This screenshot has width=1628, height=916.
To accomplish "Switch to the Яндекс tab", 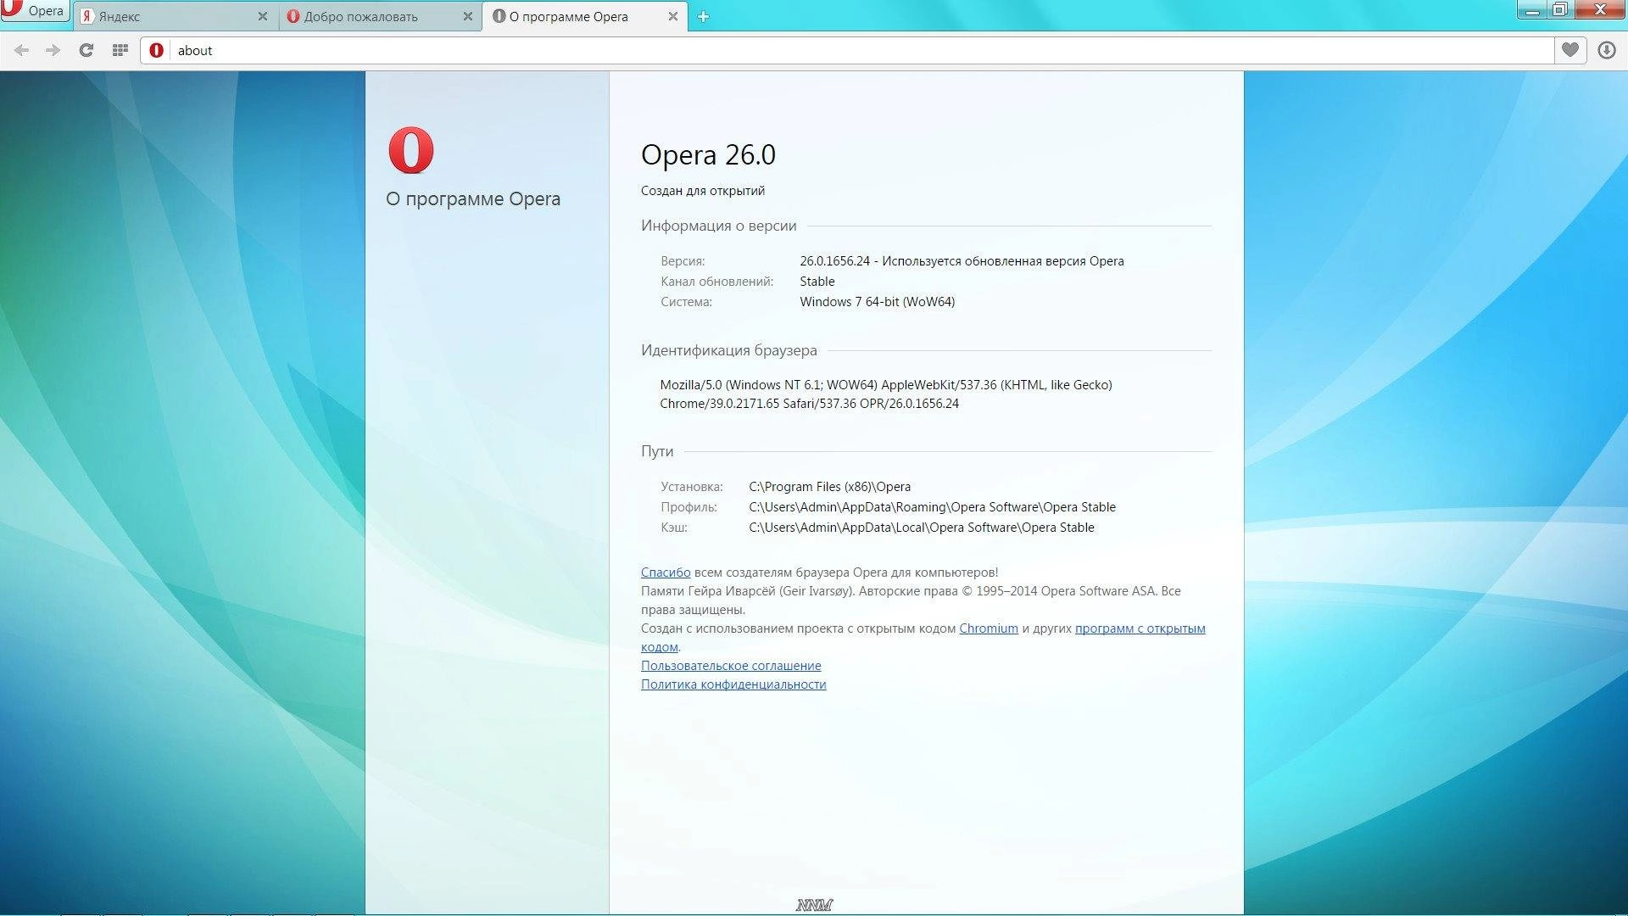I will (174, 17).
